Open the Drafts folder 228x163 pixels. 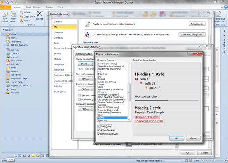tap(13, 38)
